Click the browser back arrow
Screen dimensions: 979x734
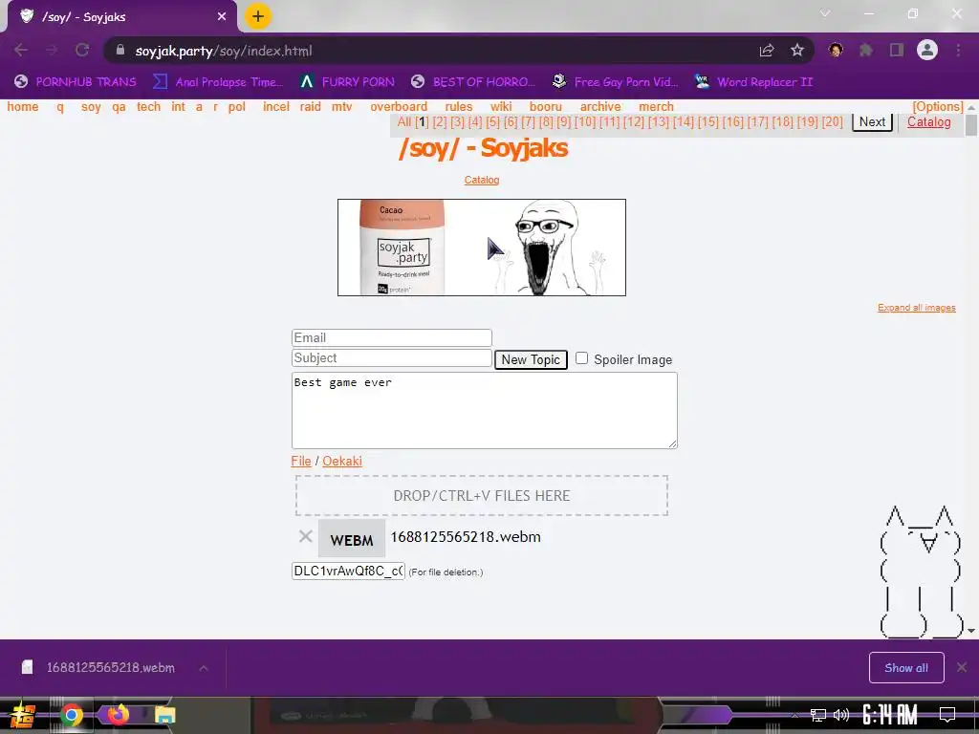pos(21,50)
